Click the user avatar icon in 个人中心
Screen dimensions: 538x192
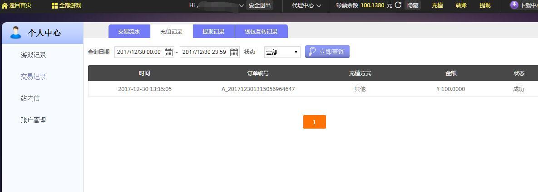tap(15, 33)
